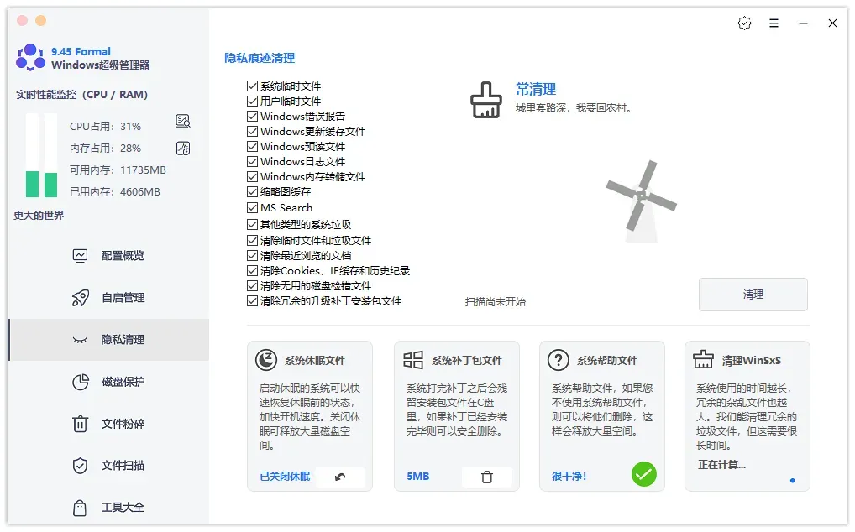Viewport: 855px width, 532px height.
Task: Click 正在计算... on WinSxS card
Action: click(722, 465)
